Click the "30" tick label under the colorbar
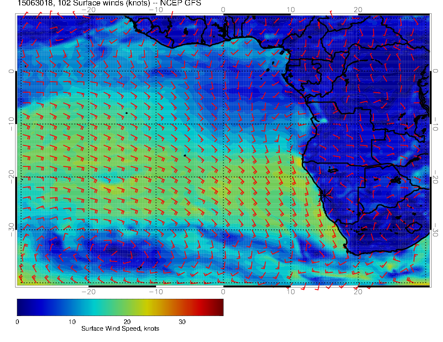The image size is (443, 342). [x=182, y=321]
